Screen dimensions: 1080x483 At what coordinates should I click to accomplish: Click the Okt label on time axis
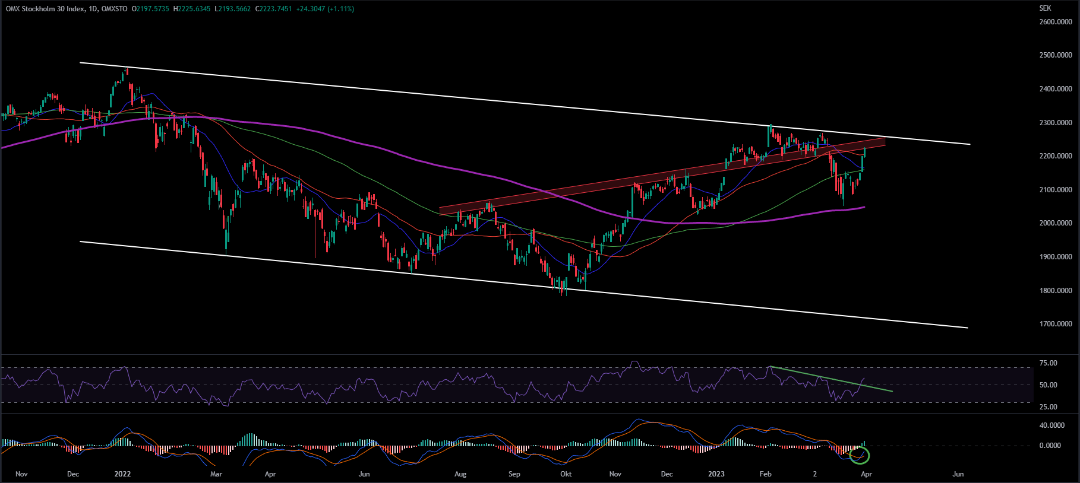pos(566,474)
